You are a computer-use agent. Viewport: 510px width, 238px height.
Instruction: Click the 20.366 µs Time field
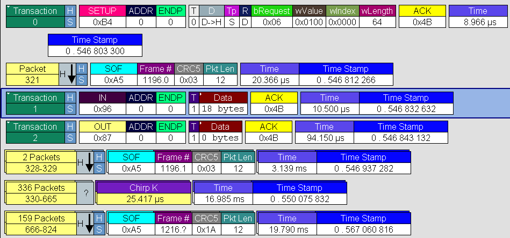tap(270, 75)
